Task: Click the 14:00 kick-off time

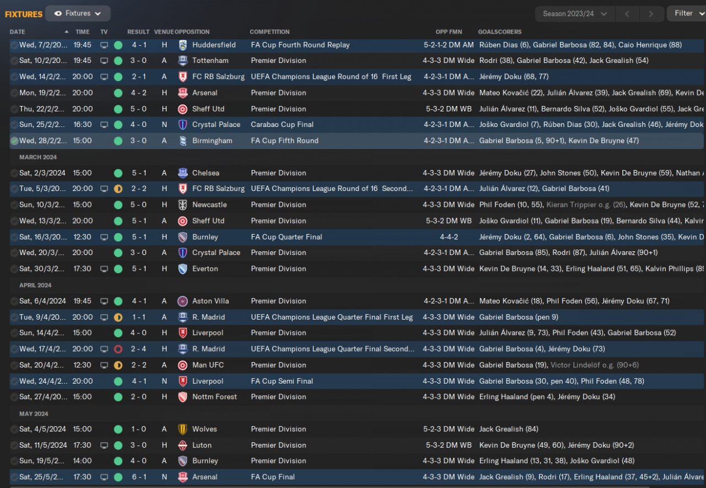Action: pos(83,461)
